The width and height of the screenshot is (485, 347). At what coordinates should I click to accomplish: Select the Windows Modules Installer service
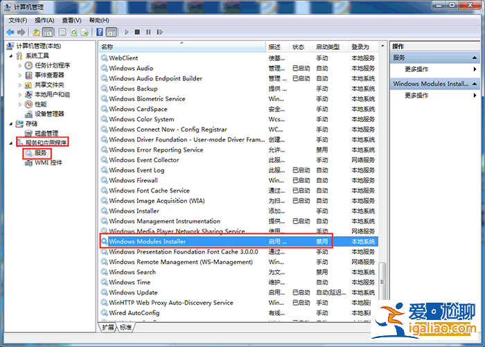coord(239,242)
